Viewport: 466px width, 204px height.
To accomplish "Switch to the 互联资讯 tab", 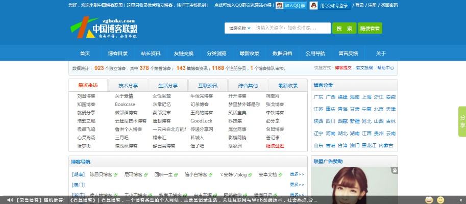I will [208, 86].
